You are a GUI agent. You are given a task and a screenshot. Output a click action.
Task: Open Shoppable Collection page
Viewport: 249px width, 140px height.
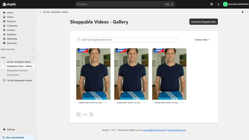tap(17, 71)
